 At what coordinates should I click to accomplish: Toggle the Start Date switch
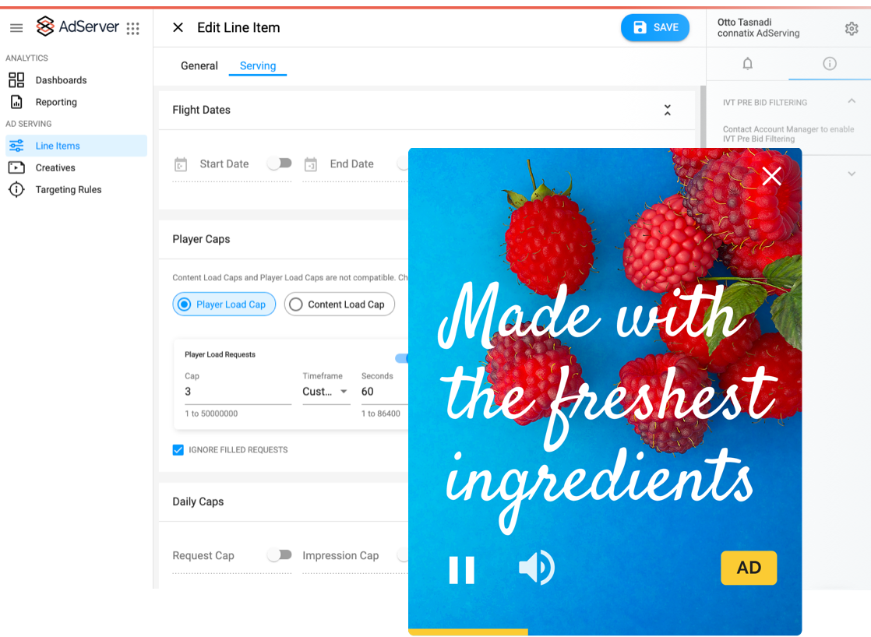point(279,164)
